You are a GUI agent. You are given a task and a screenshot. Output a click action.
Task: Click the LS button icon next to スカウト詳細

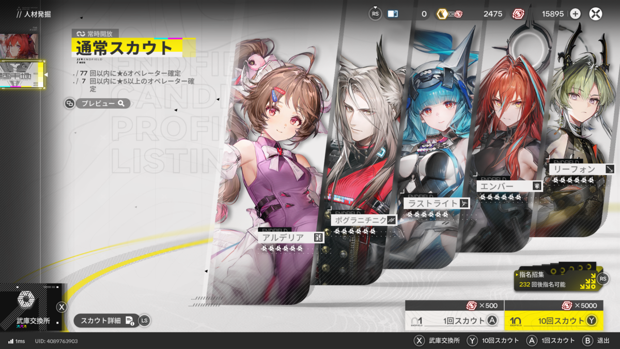[x=144, y=321]
